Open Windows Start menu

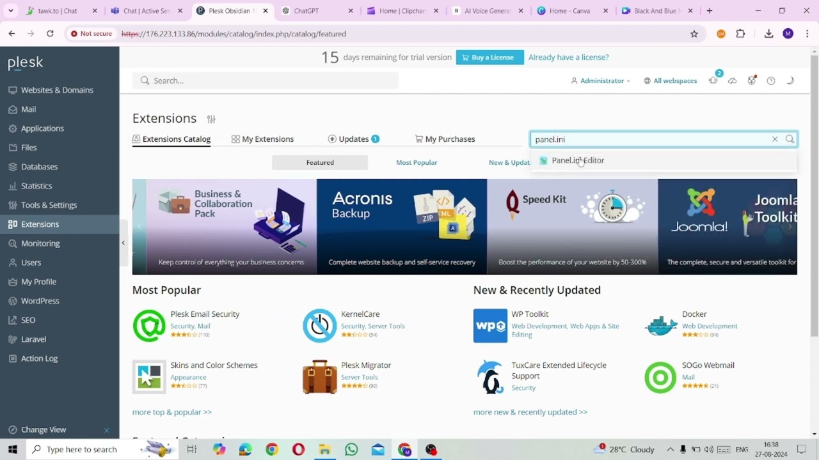click(x=12, y=449)
